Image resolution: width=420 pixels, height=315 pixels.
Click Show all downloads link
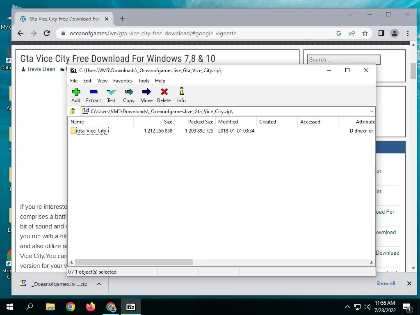coord(386,283)
